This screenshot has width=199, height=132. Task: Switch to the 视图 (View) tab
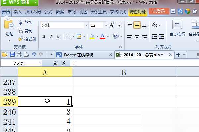click(x=83, y=12)
